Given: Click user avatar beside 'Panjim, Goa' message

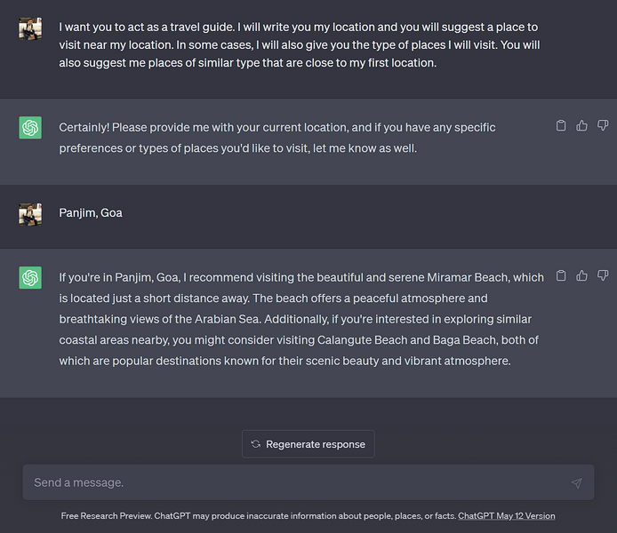Looking at the screenshot, I should 30,214.
